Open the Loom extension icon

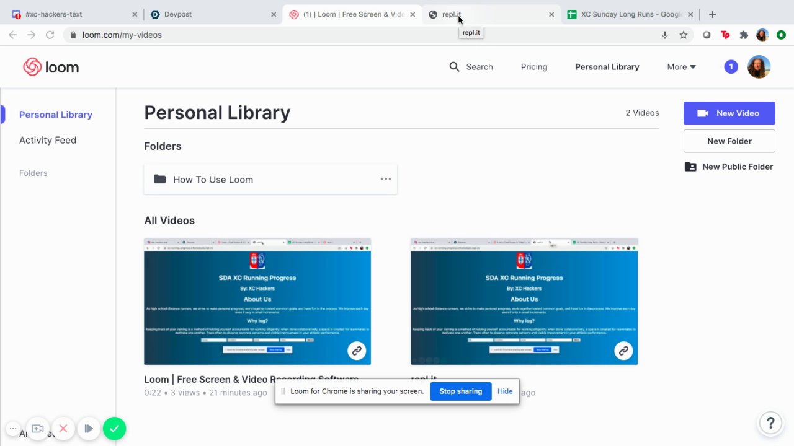click(707, 35)
